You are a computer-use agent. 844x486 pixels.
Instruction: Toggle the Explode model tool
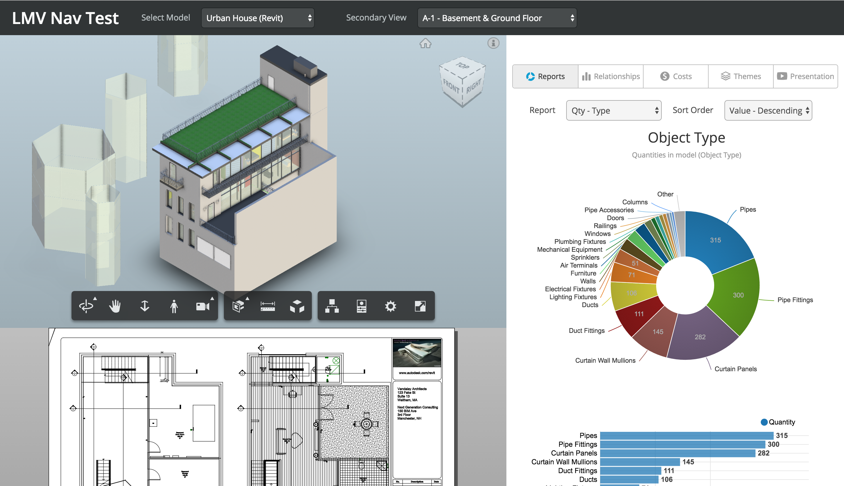[x=297, y=306]
